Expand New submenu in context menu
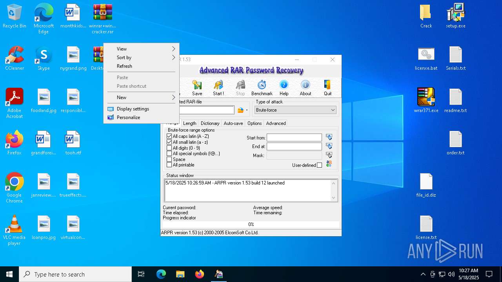 pyautogui.click(x=141, y=98)
